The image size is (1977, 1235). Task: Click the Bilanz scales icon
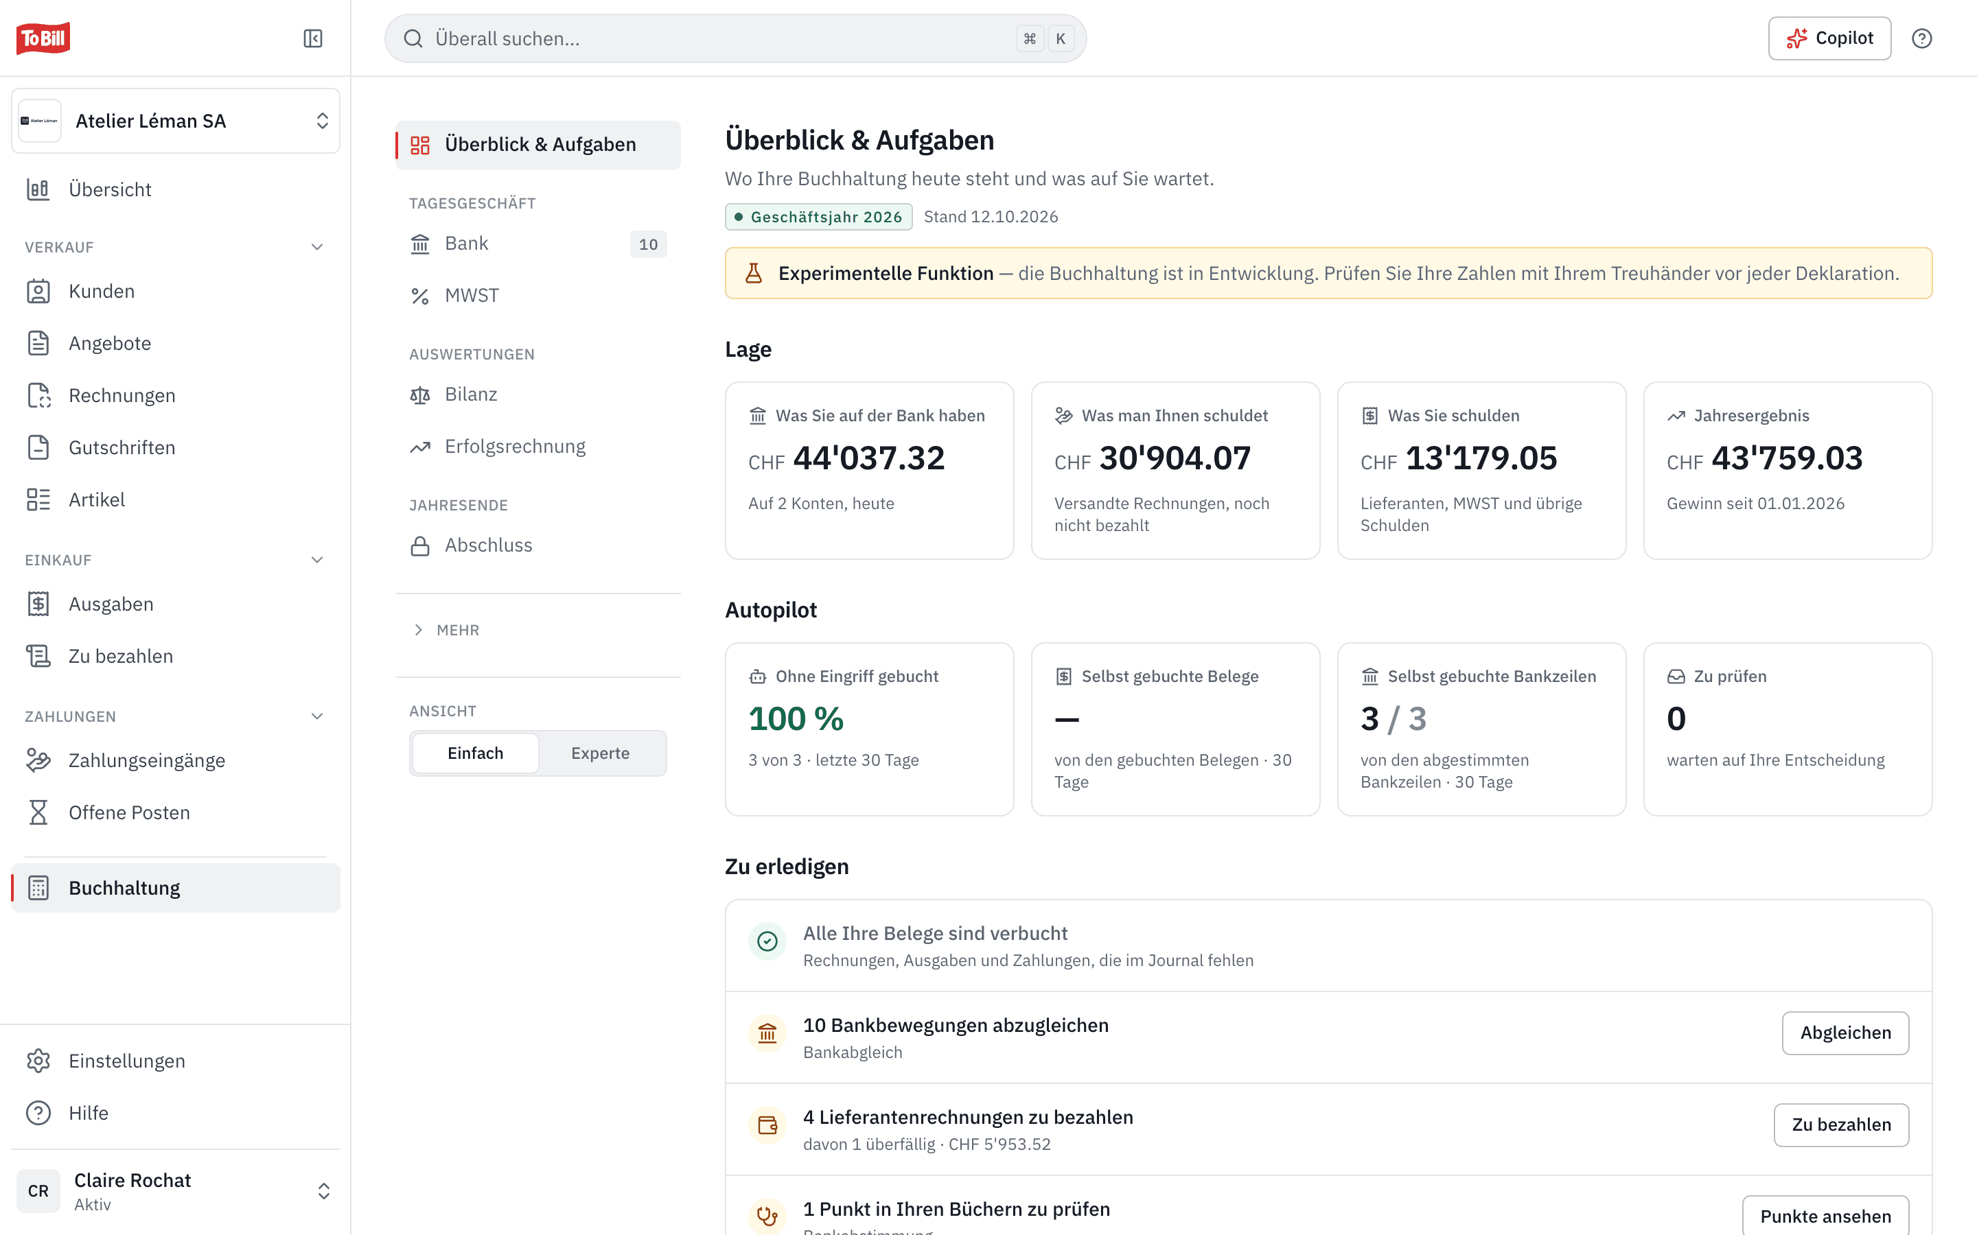[420, 395]
